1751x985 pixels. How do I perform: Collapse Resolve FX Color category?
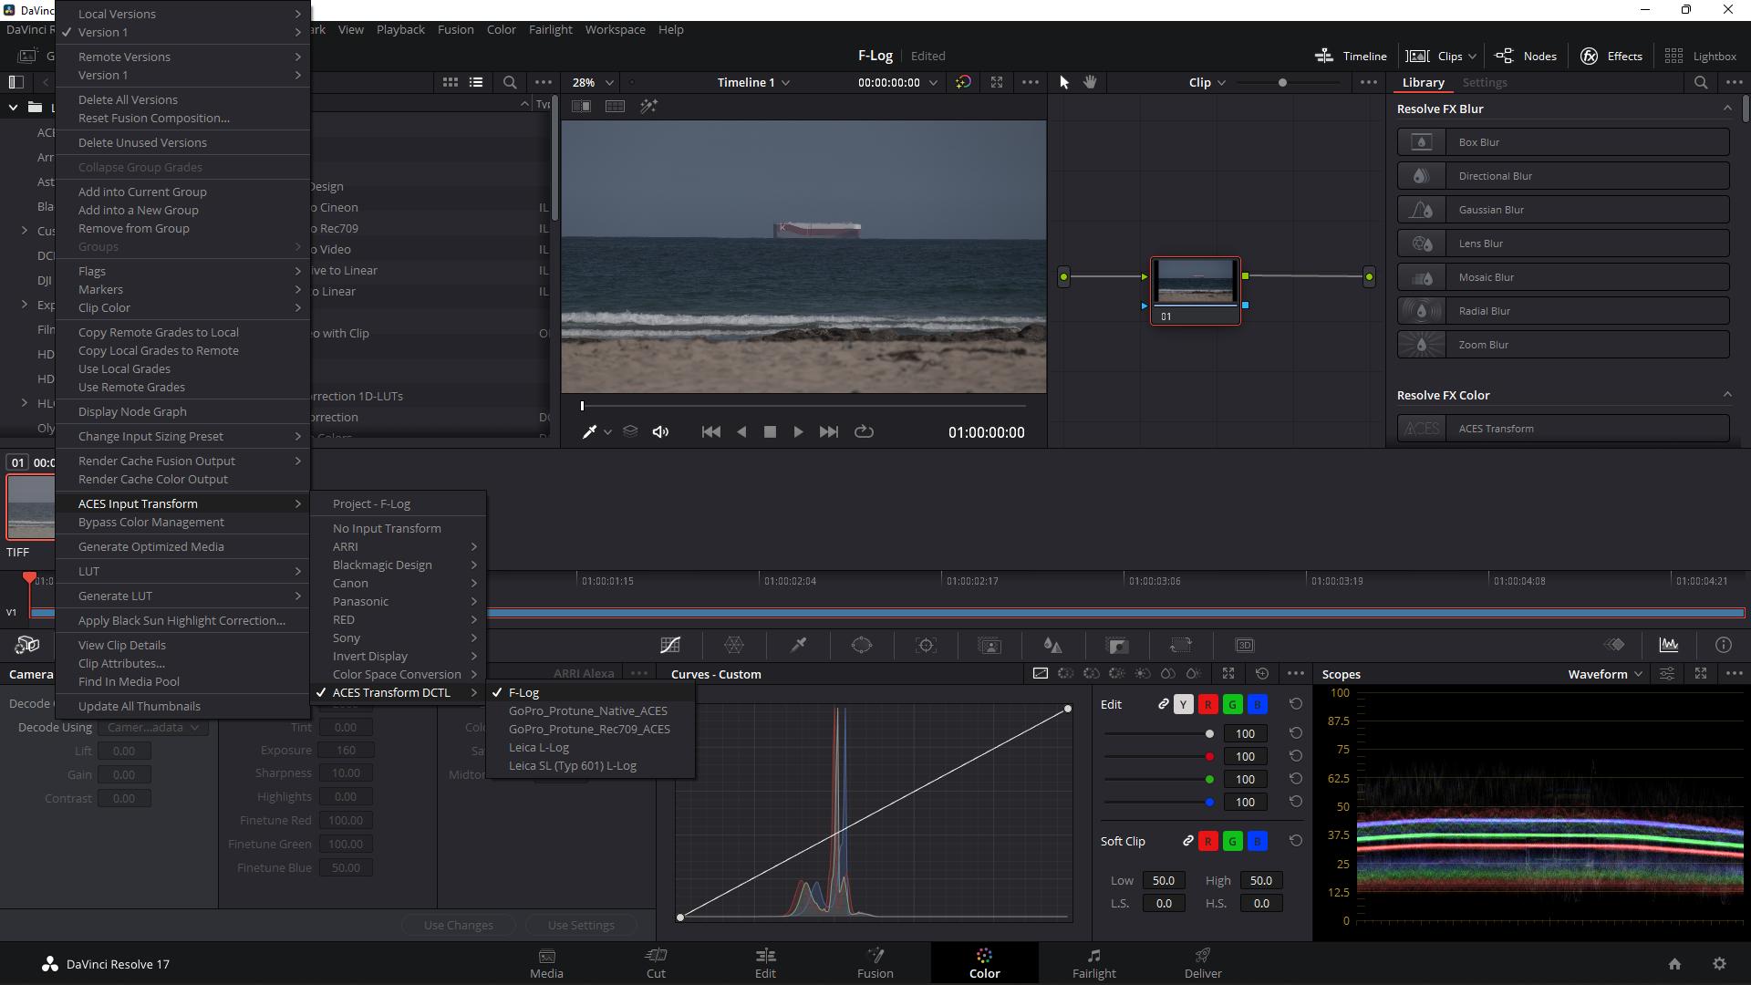point(1727,395)
